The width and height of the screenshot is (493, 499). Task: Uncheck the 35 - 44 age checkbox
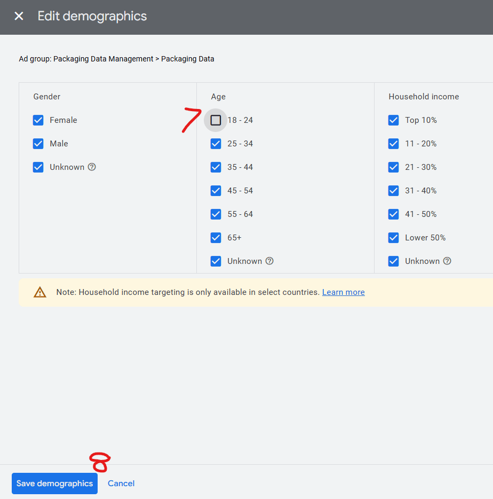[x=216, y=167]
